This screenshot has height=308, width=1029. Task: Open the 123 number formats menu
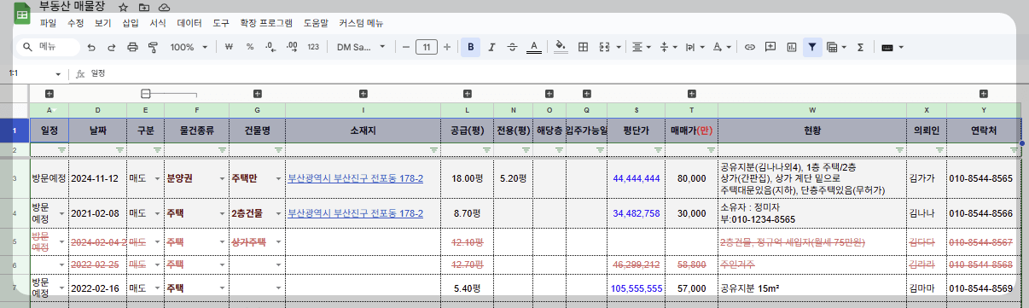(313, 47)
